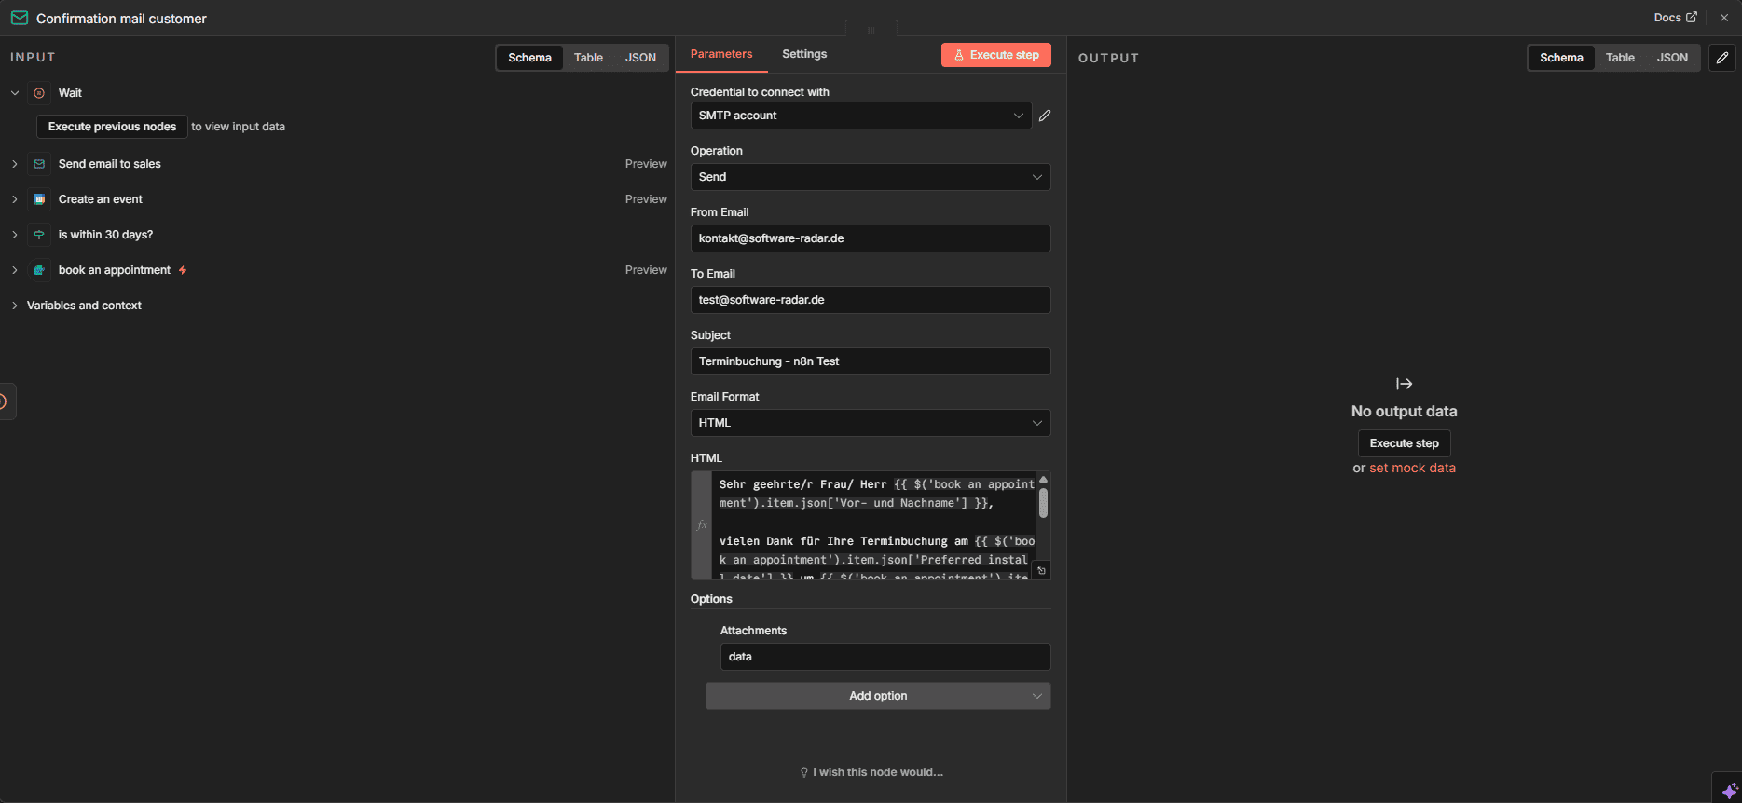Open the Email Format dropdown
1742x803 pixels.
tap(870, 423)
